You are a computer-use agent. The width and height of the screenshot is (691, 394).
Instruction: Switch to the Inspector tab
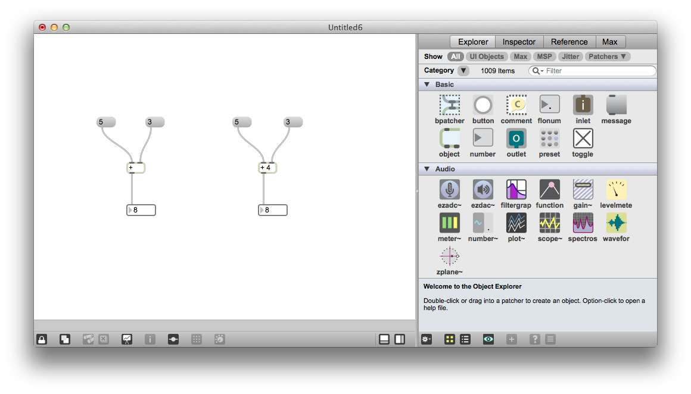519,42
